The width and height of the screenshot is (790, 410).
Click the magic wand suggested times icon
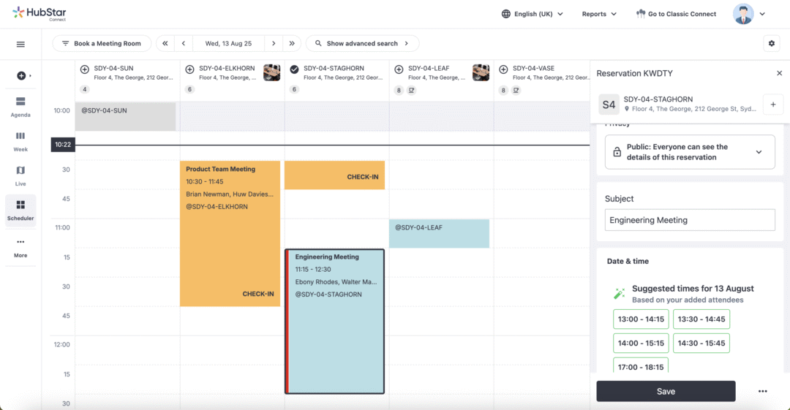pos(620,293)
